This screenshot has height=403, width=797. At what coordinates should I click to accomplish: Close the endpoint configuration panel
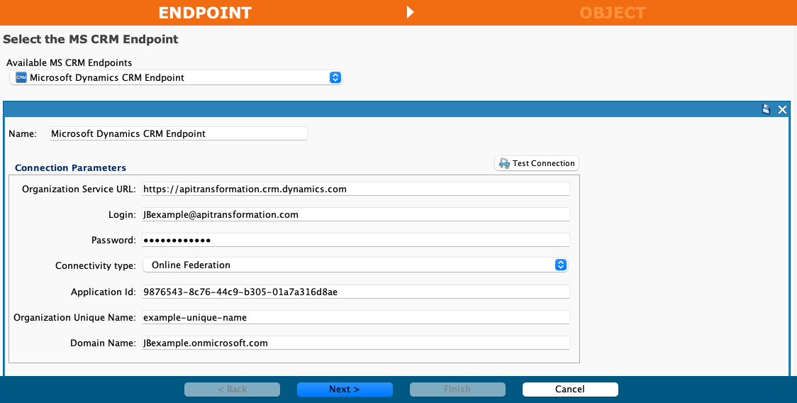(x=782, y=109)
